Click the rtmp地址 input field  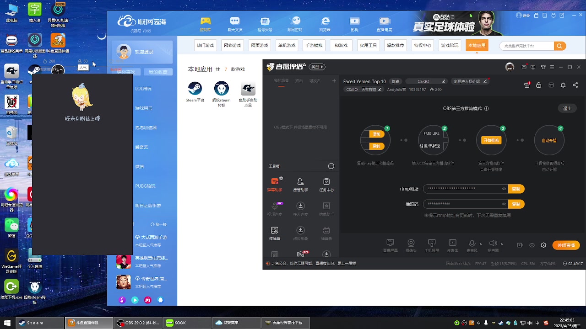point(465,189)
